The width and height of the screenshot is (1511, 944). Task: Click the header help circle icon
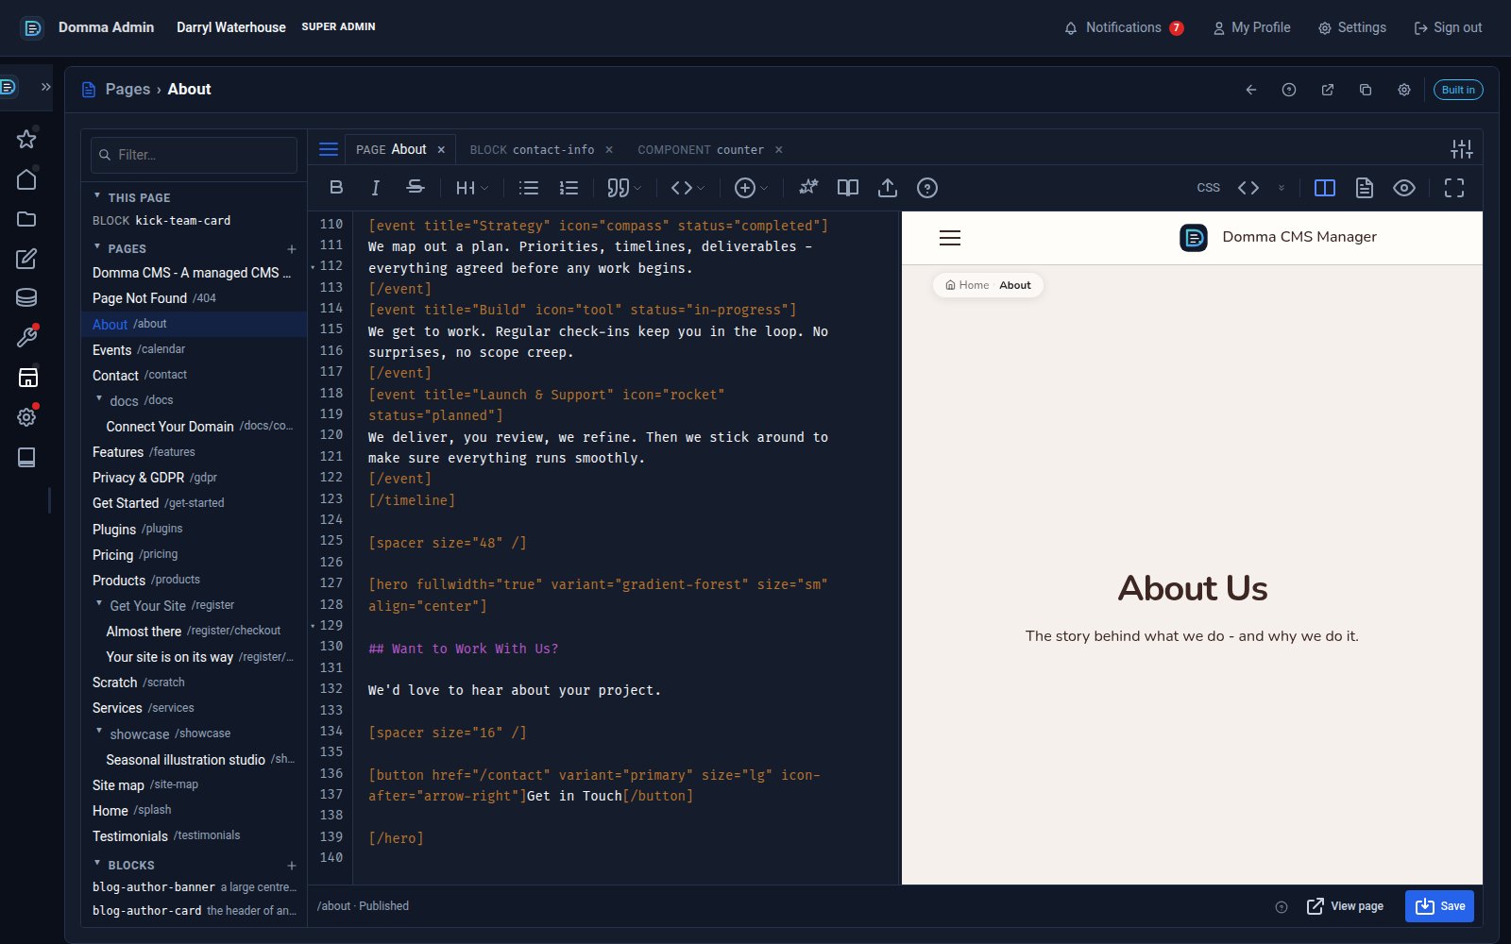(1289, 90)
